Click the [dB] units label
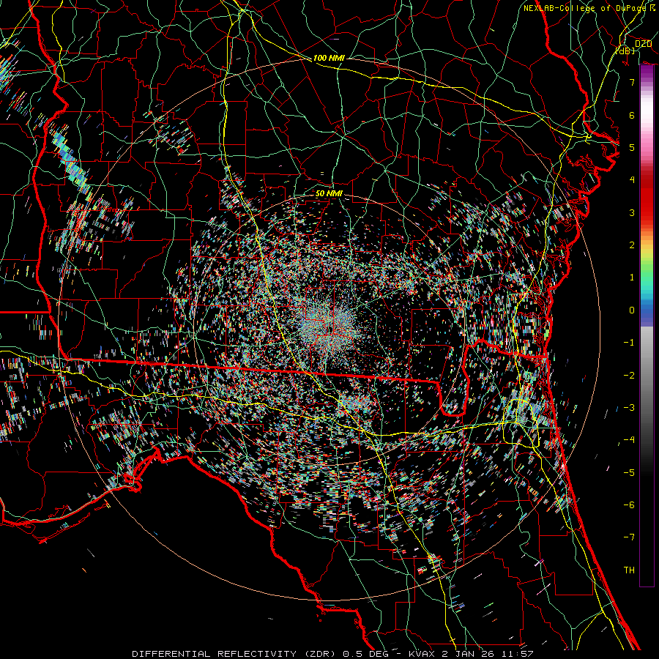Screen dimensions: 659x659 pyautogui.click(x=625, y=51)
